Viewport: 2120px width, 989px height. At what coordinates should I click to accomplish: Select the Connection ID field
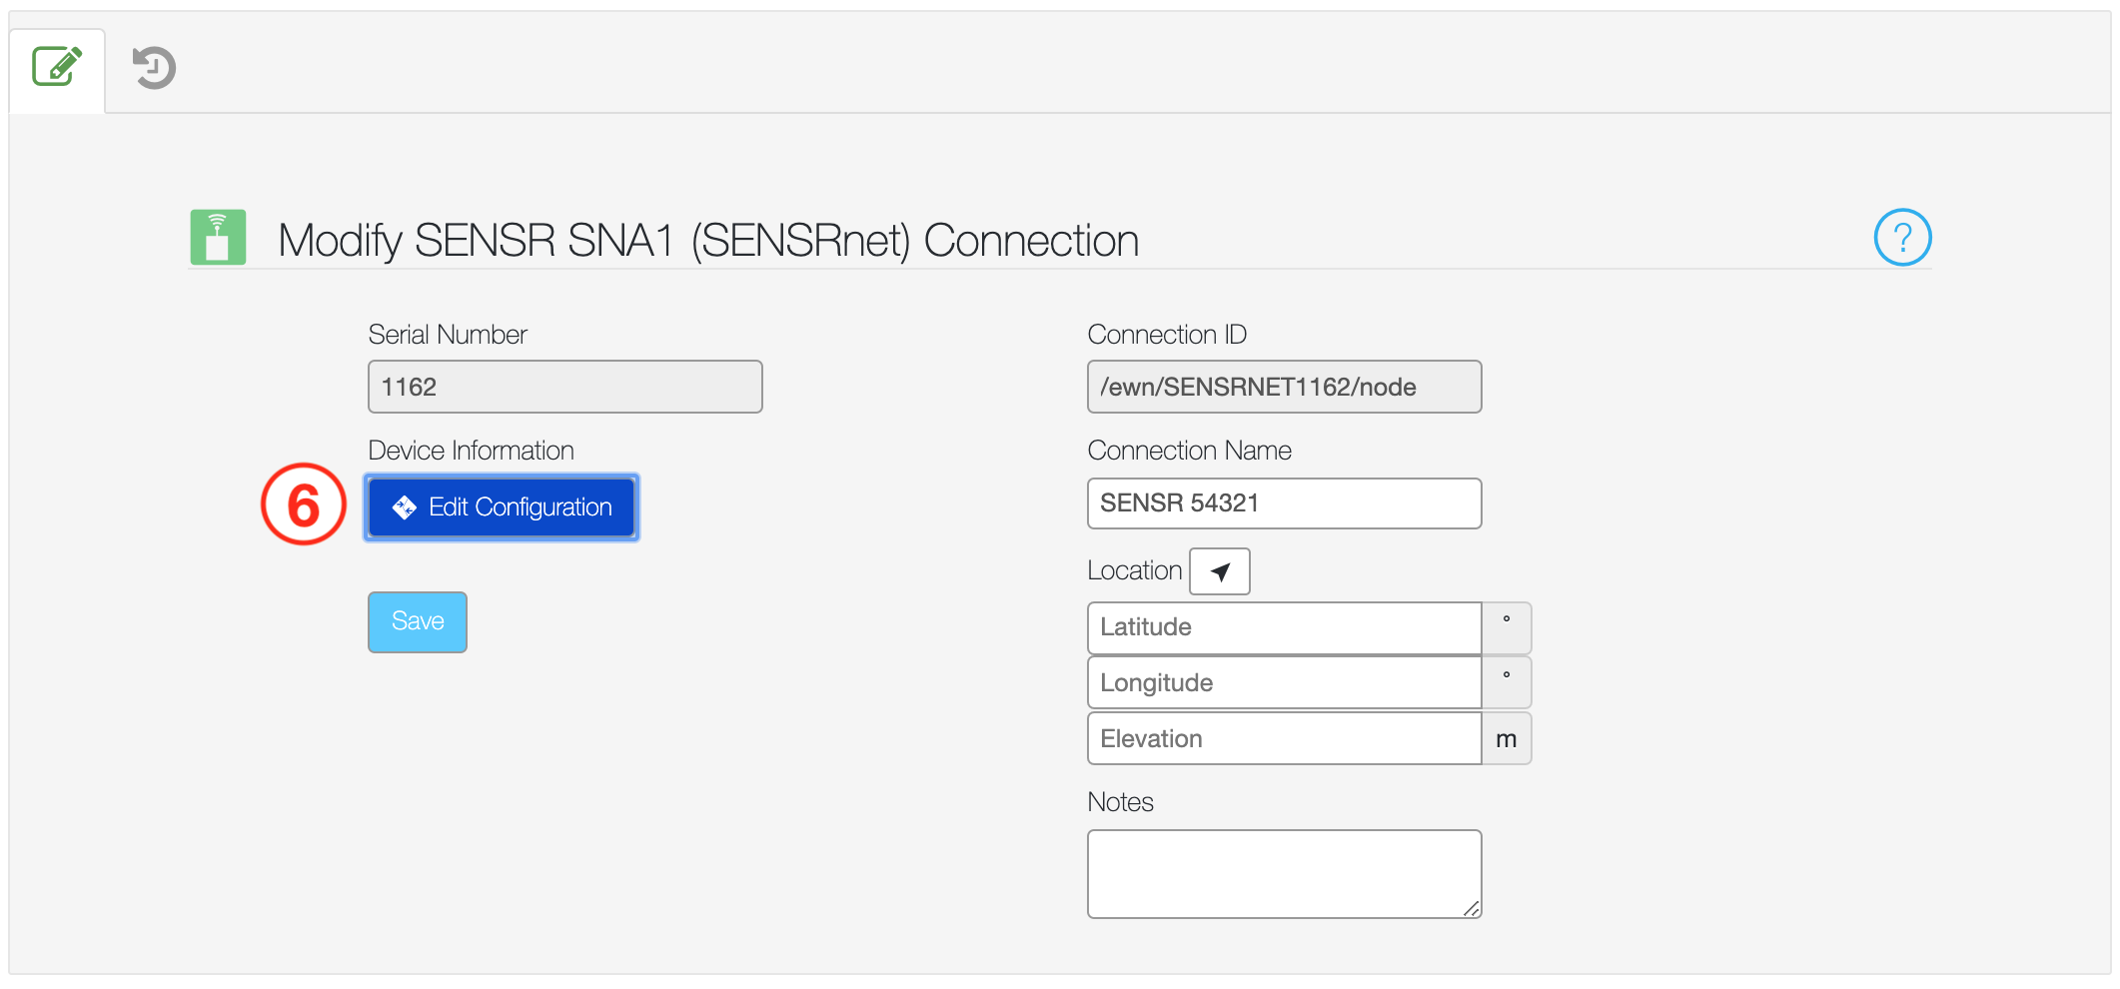1284,387
